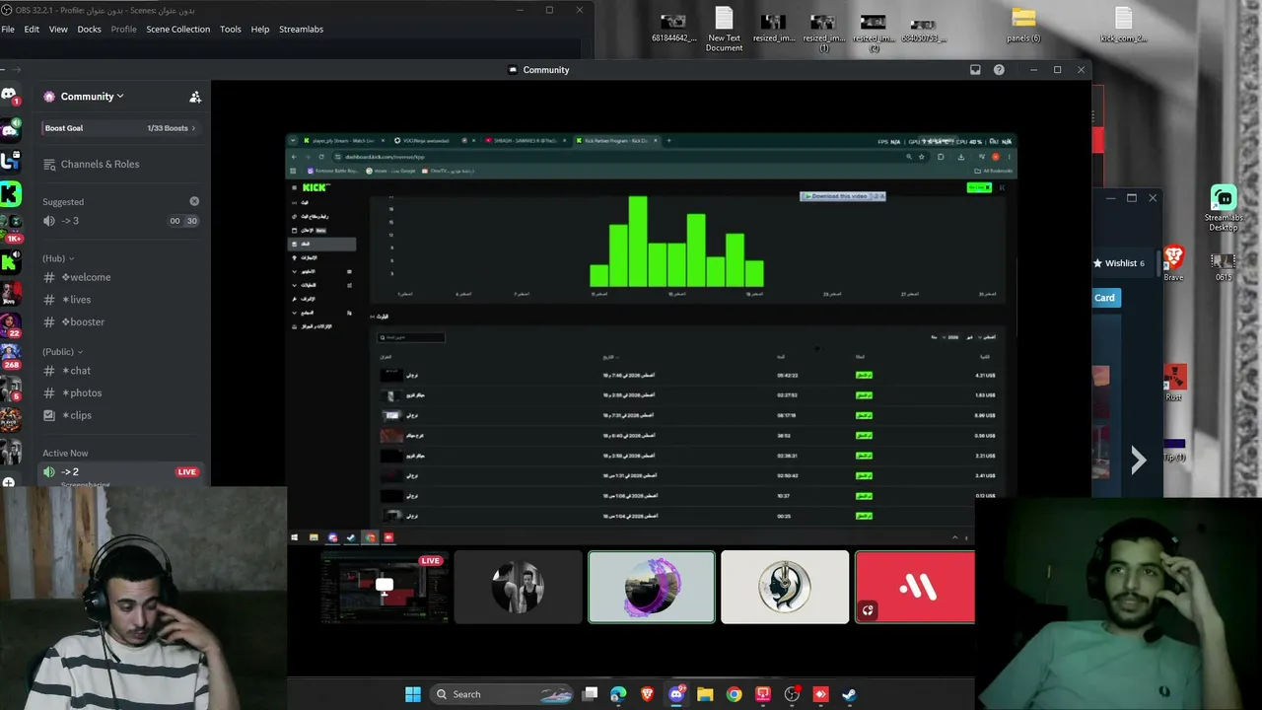Open the welcome text channel
The width and height of the screenshot is (1262, 710).
[120, 277]
